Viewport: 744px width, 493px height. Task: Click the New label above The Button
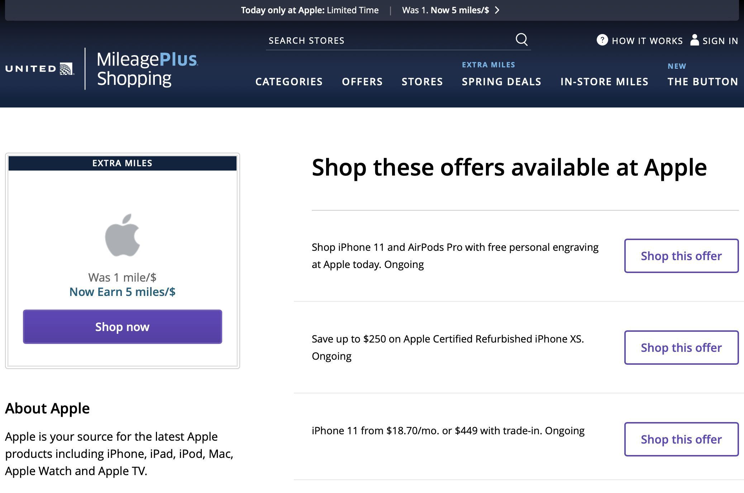[677, 66]
